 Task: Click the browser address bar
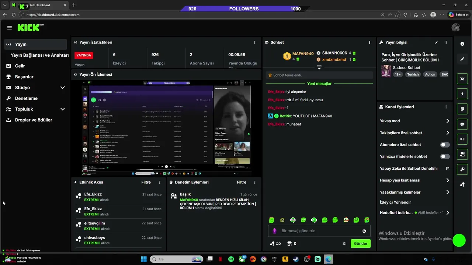199,15
